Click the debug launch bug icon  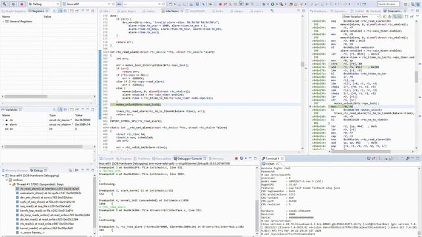13,4
